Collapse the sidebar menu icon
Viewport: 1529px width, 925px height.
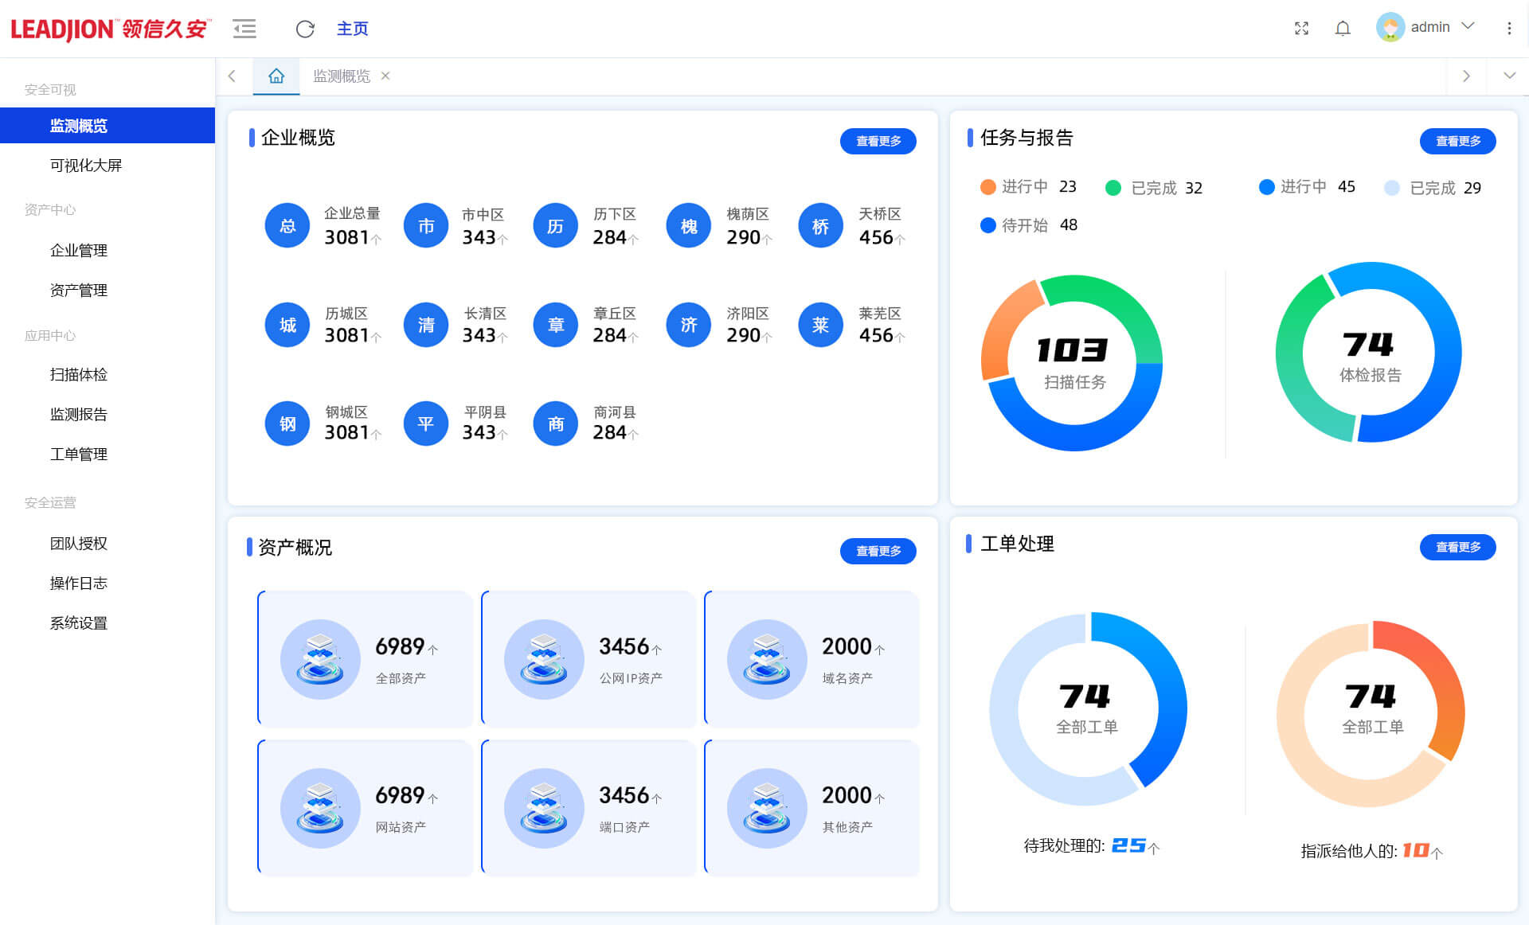pyautogui.click(x=244, y=29)
